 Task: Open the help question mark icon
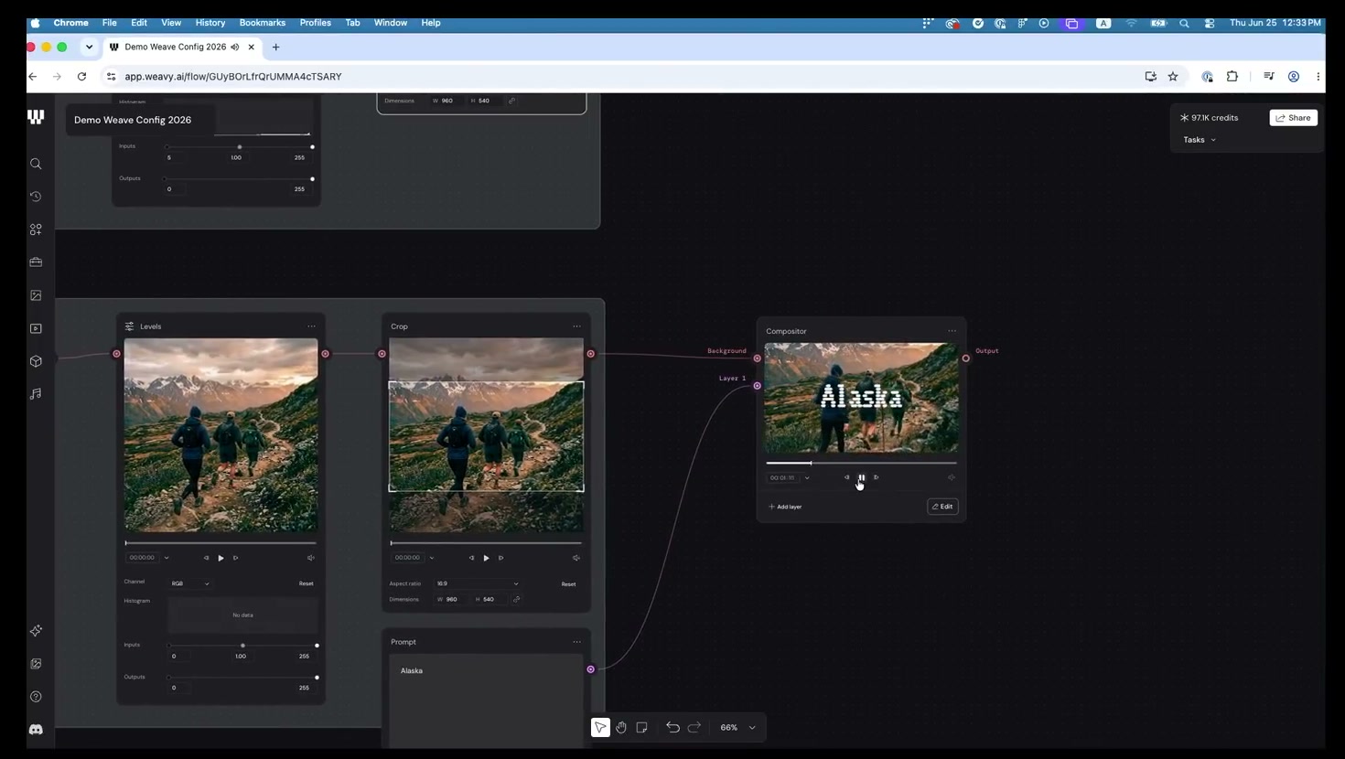tap(36, 697)
